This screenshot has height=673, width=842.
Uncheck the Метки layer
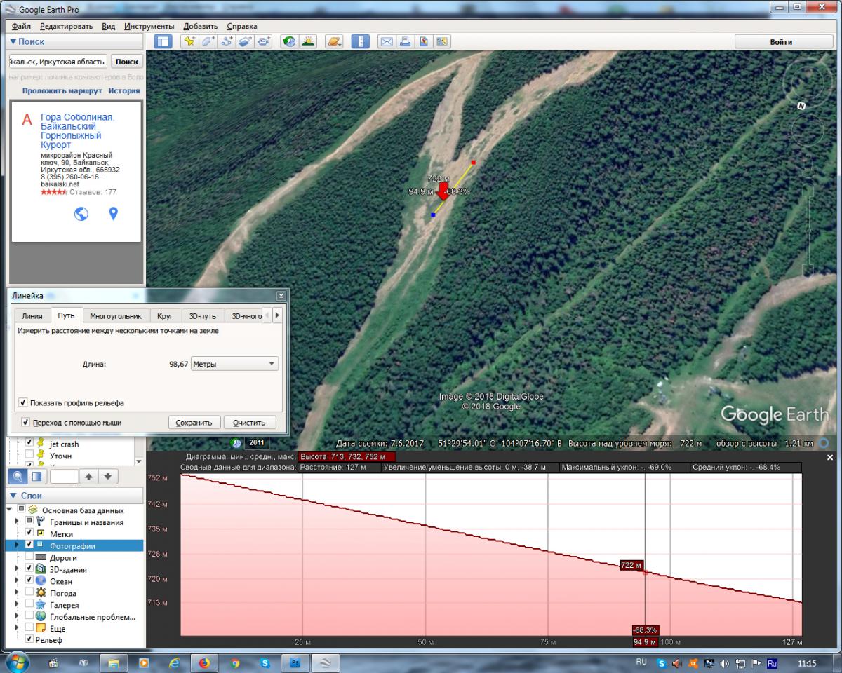tap(29, 533)
